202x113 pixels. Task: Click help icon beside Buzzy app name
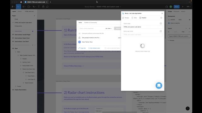click(x=161, y=31)
